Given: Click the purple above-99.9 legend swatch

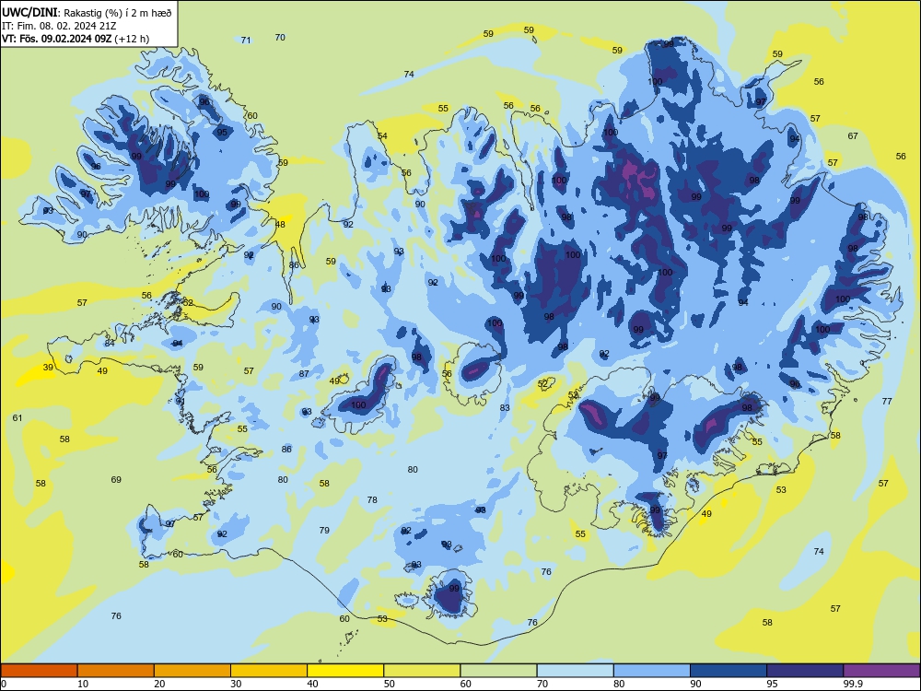Looking at the screenshot, I should tap(881, 671).
